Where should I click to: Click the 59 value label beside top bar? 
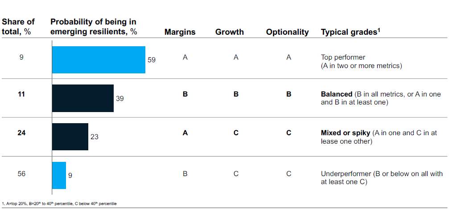152,60
